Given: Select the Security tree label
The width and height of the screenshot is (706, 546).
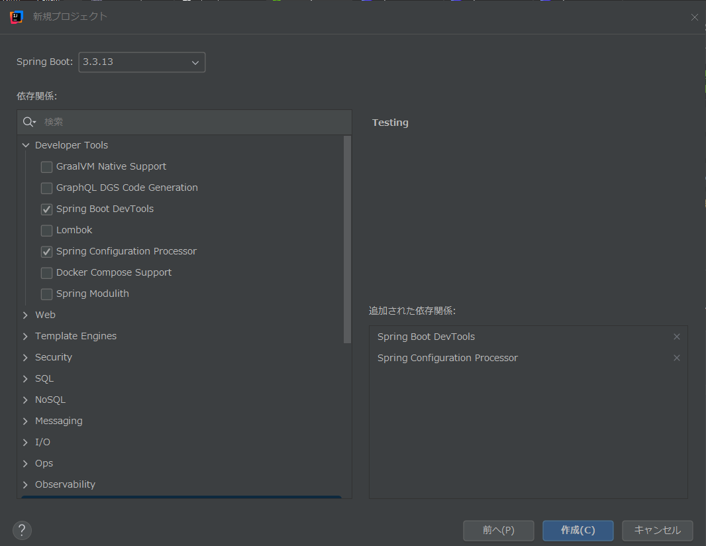Looking at the screenshot, I should [54, 357].
